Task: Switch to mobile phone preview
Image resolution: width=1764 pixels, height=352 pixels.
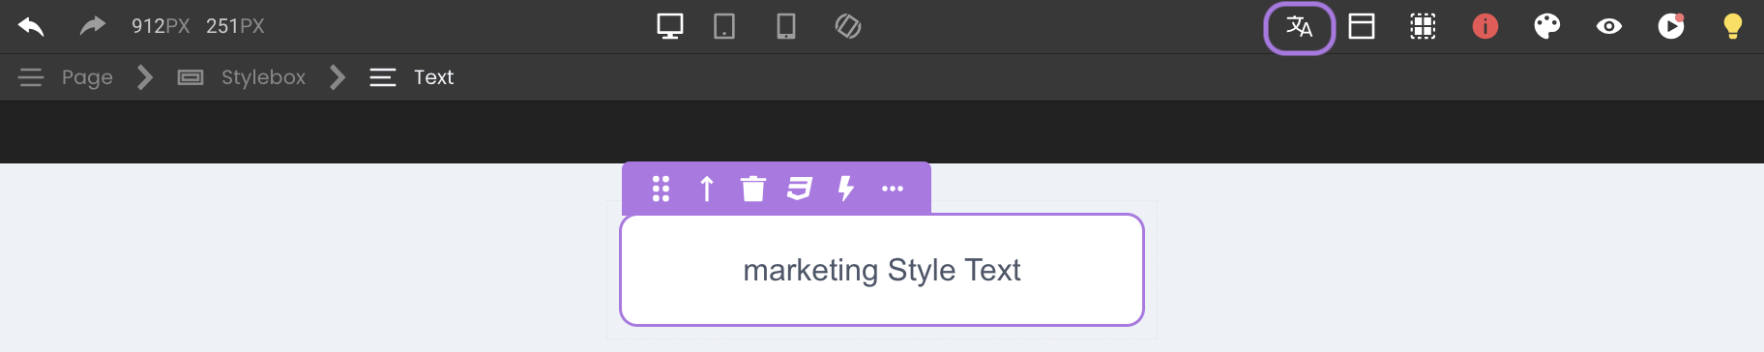Action: click(x=786, y=26)
